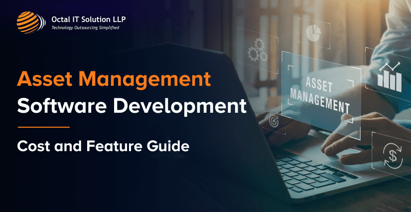The image size is (411, 212).
Task: Click the Octal globe logo
Action: click(x=31, y=22)
